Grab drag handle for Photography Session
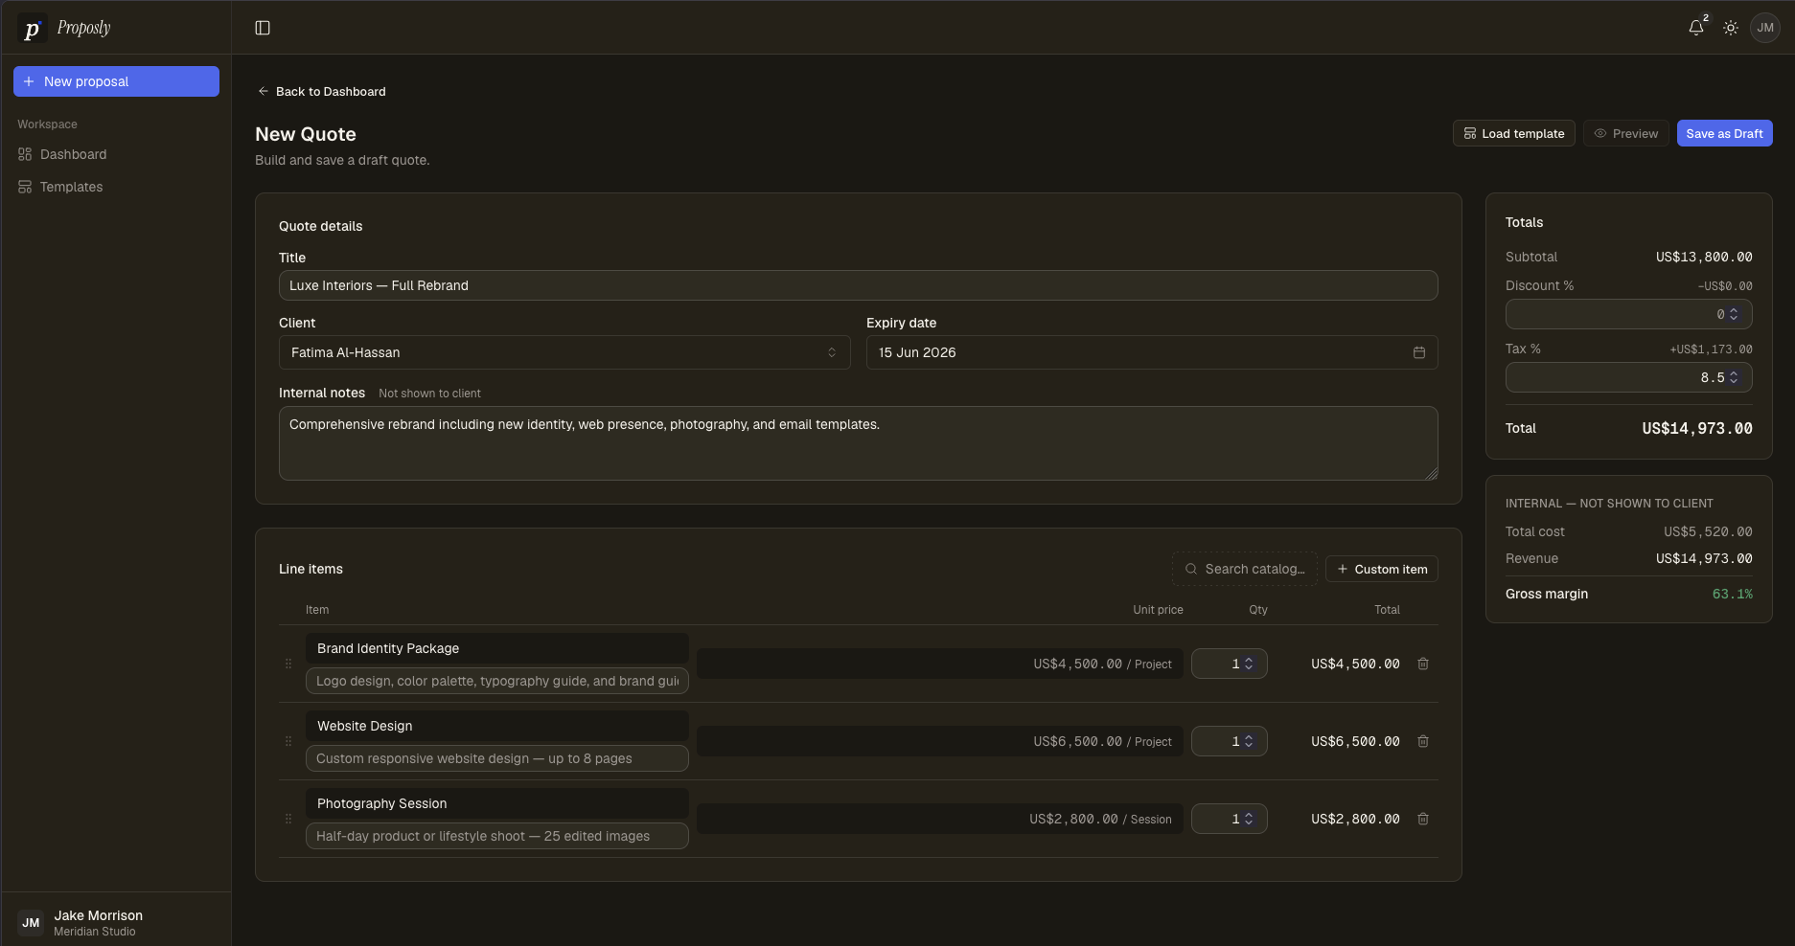Image resolution: width=1795 pixels, height=946 pixels. click(288, 819)
